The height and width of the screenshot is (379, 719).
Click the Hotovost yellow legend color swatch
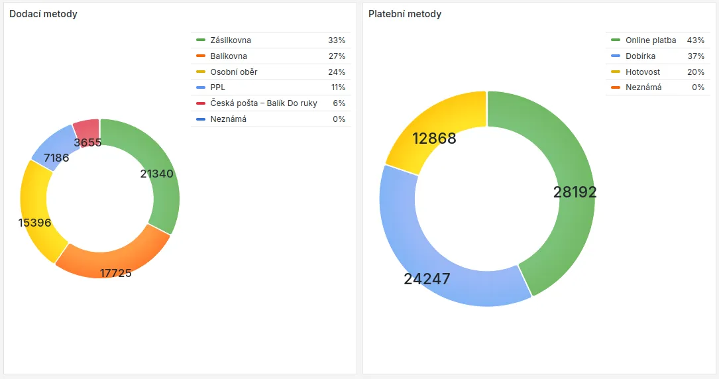point(616,72)
